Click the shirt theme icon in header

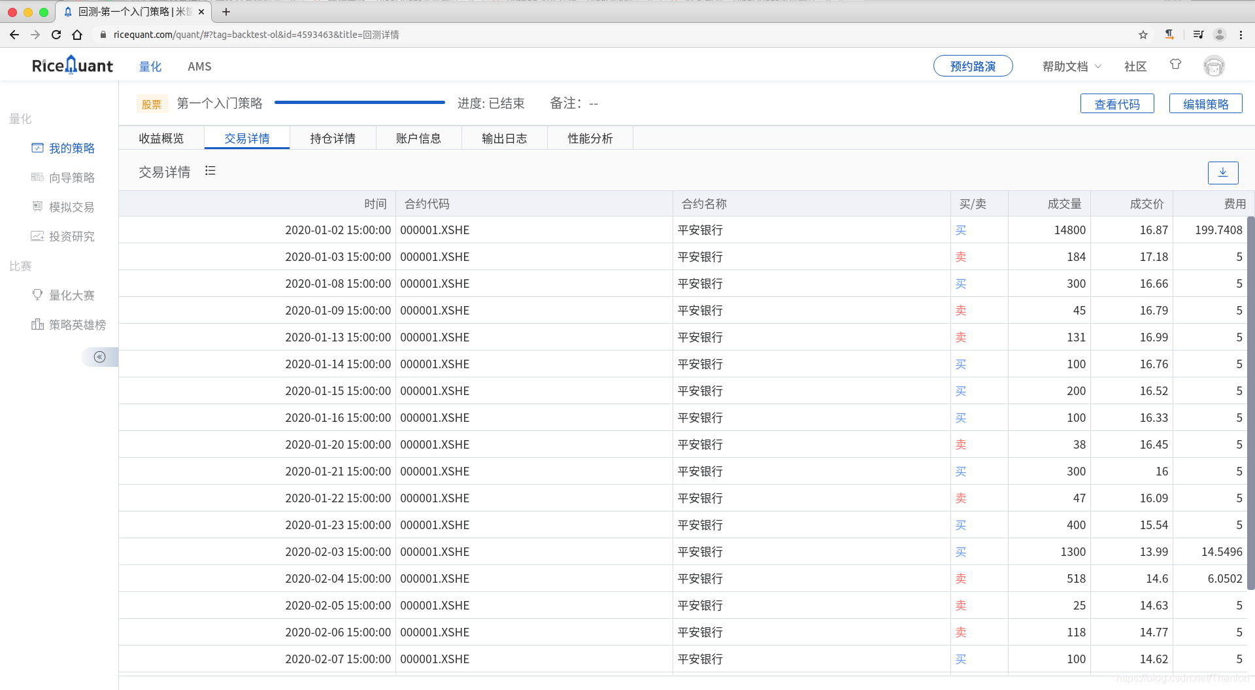1175,65
